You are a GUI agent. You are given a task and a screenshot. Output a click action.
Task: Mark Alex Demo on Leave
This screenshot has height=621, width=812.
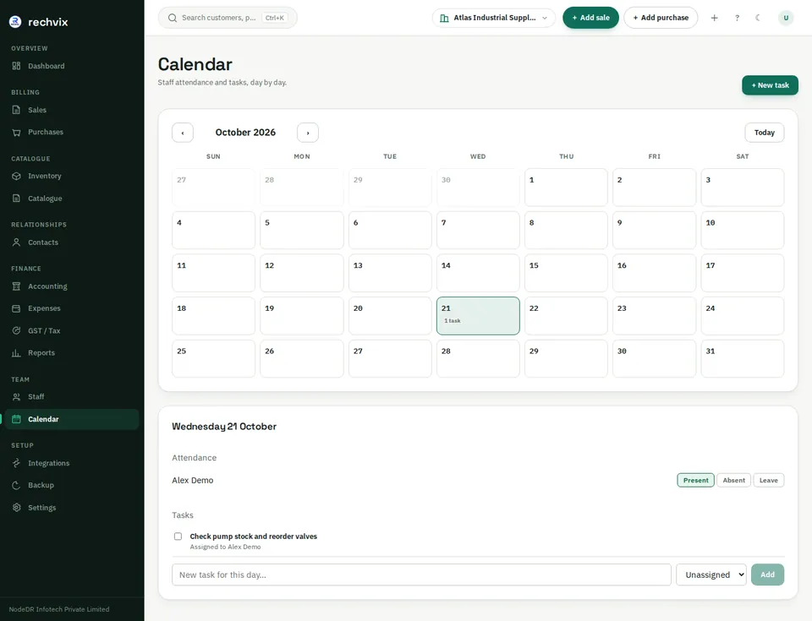tap(769, 480)
